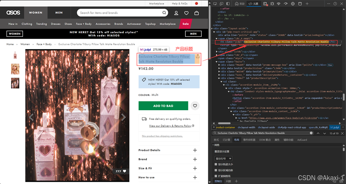This screenshot has width=346, height=184.
Task: Toggle device emulation icon in DevTools
Action: (x=222, y=3)
